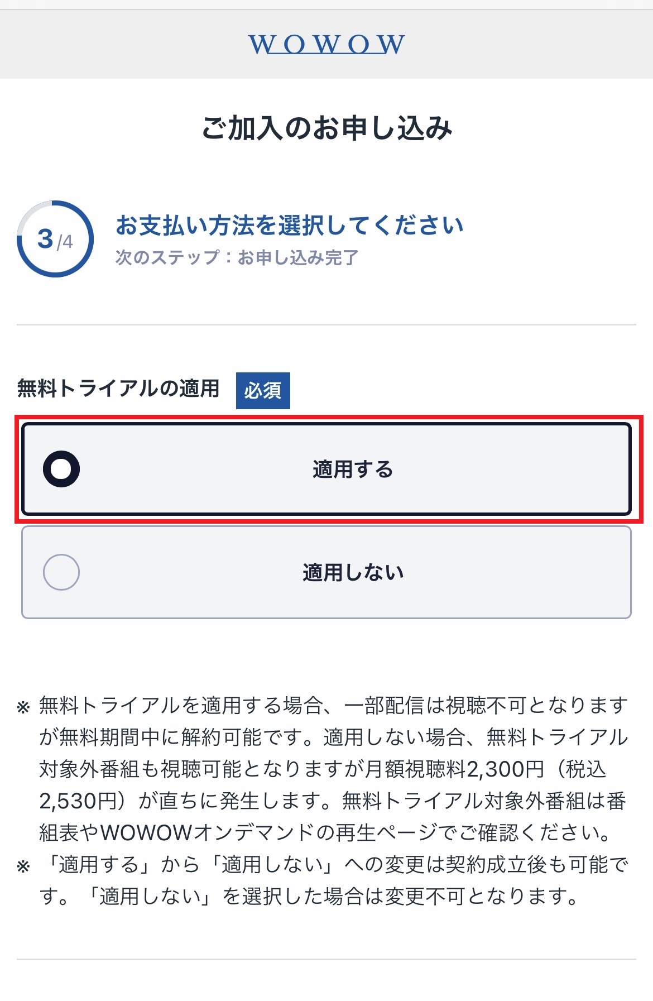Click the お支払い方法を選択してください step heading
This screenshot has height=1001, width=653.
290,226
